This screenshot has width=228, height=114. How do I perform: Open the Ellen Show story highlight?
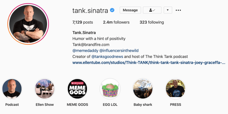click(x=45, y=89)
